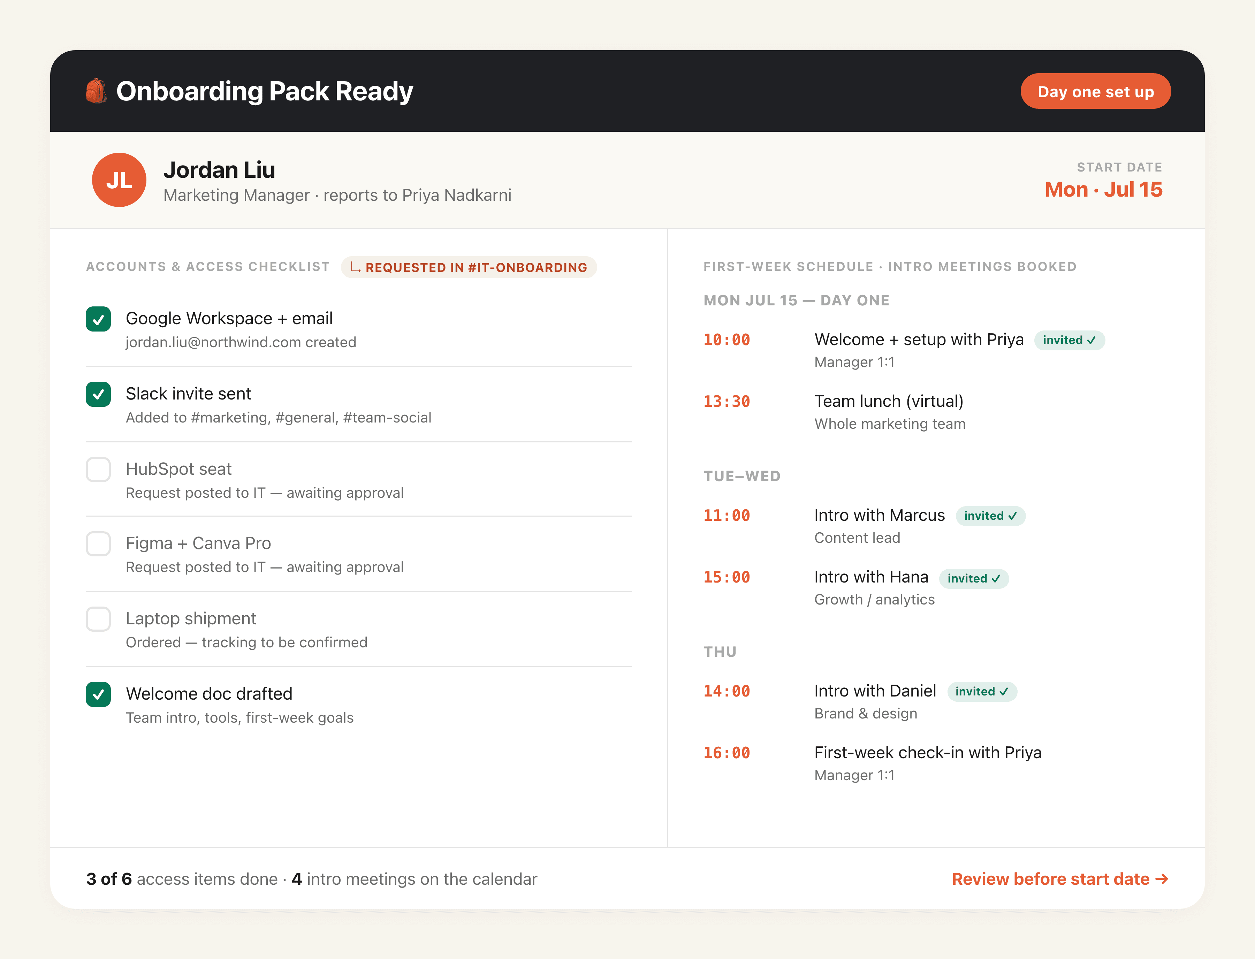Screen dimensions: 1255x959
Task: Click "Intro with Hana" meeting
Action: coord(871,577)
